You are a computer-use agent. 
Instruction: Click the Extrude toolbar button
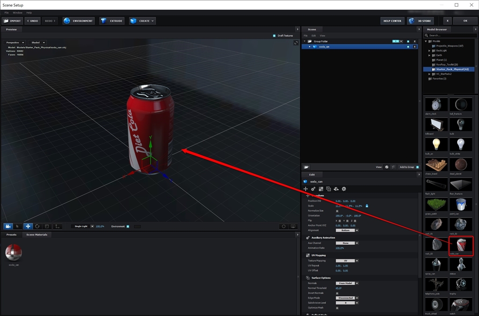pyautogui.click(x=112, y=21)
